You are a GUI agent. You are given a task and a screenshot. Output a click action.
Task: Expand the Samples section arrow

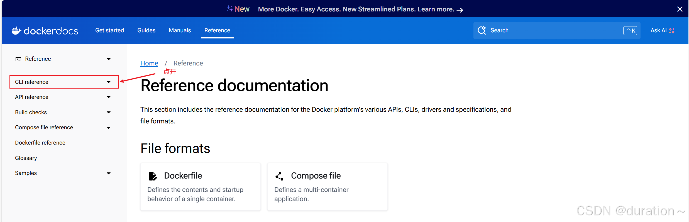point(109,173)
